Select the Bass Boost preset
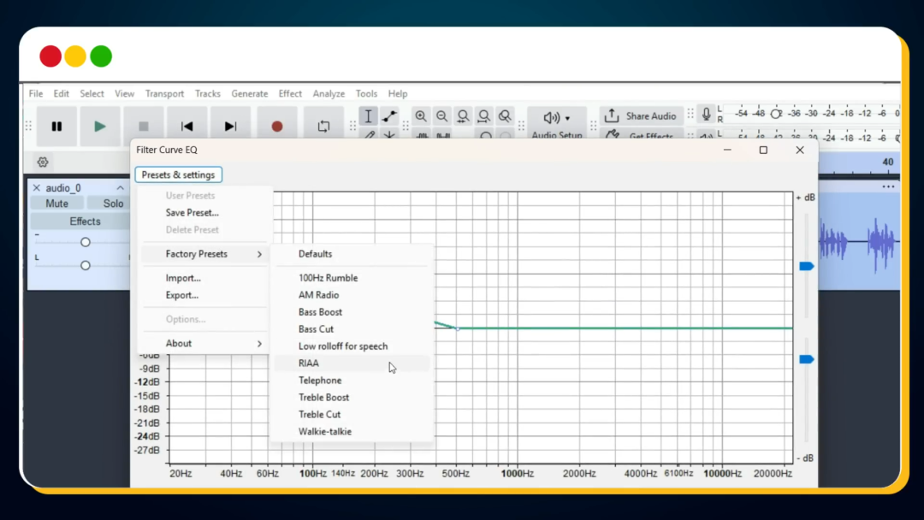The image size is (924, 520). 320,312
